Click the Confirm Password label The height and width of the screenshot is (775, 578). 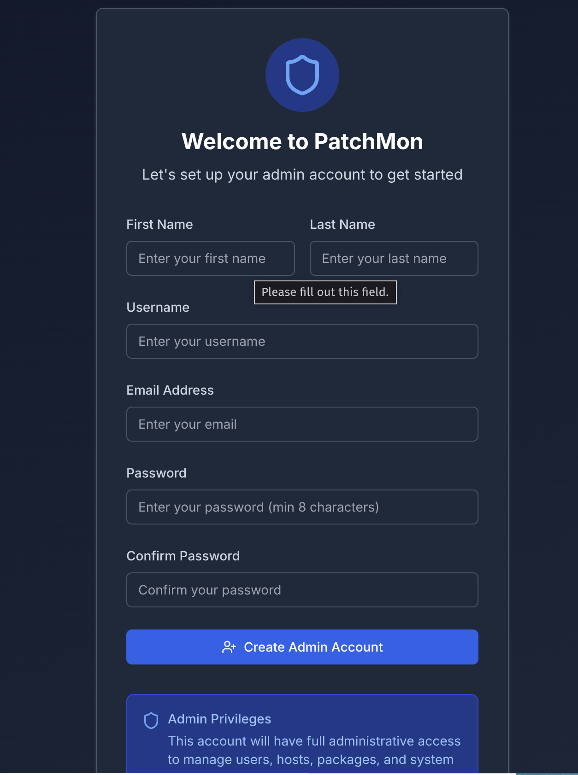183,556
